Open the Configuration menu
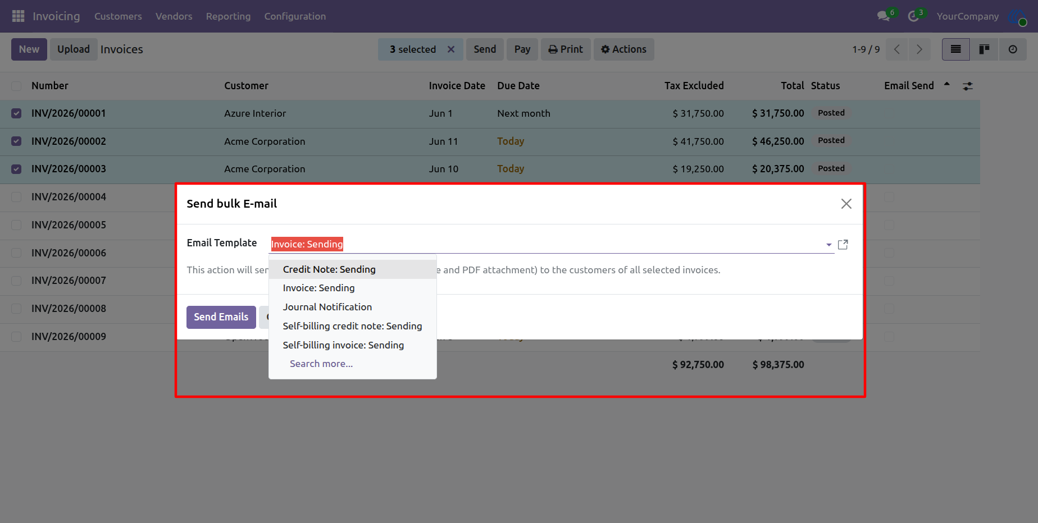Viewport: 1038px width, 523px height. pos(295,16)
